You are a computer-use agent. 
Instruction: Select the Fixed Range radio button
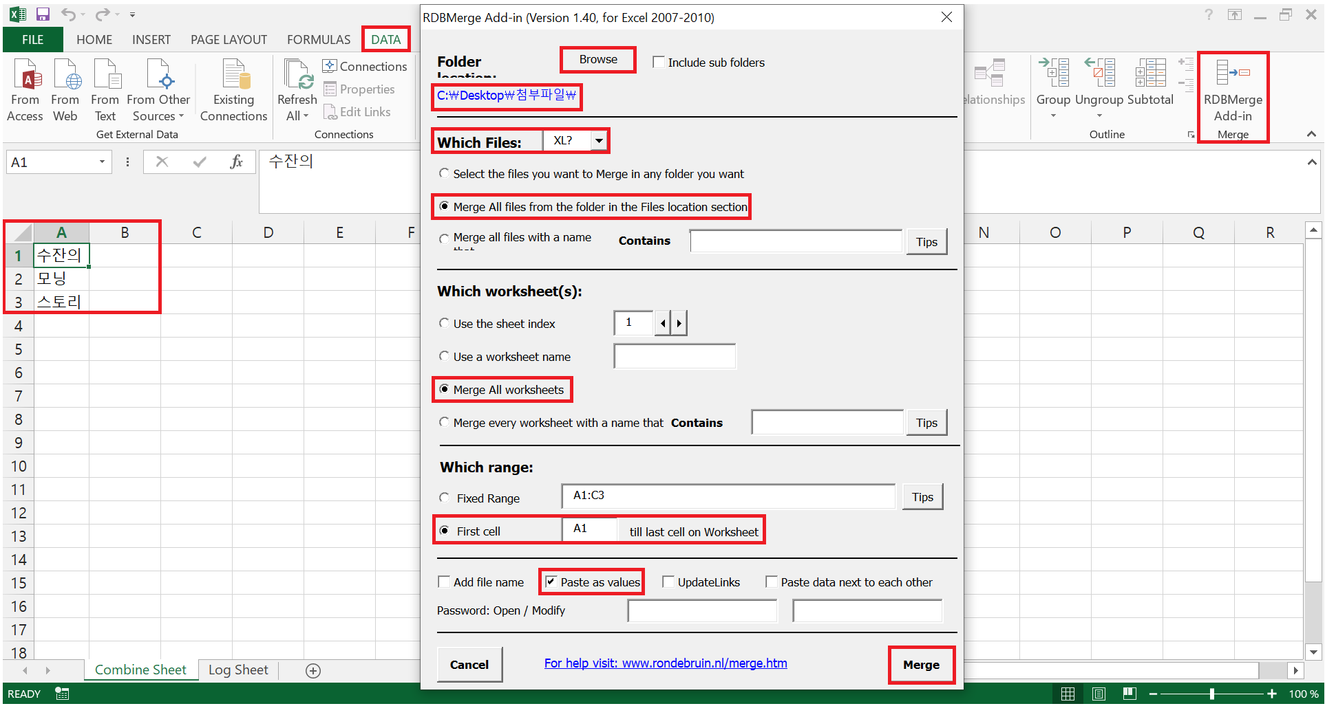click(x=444, y=498)
